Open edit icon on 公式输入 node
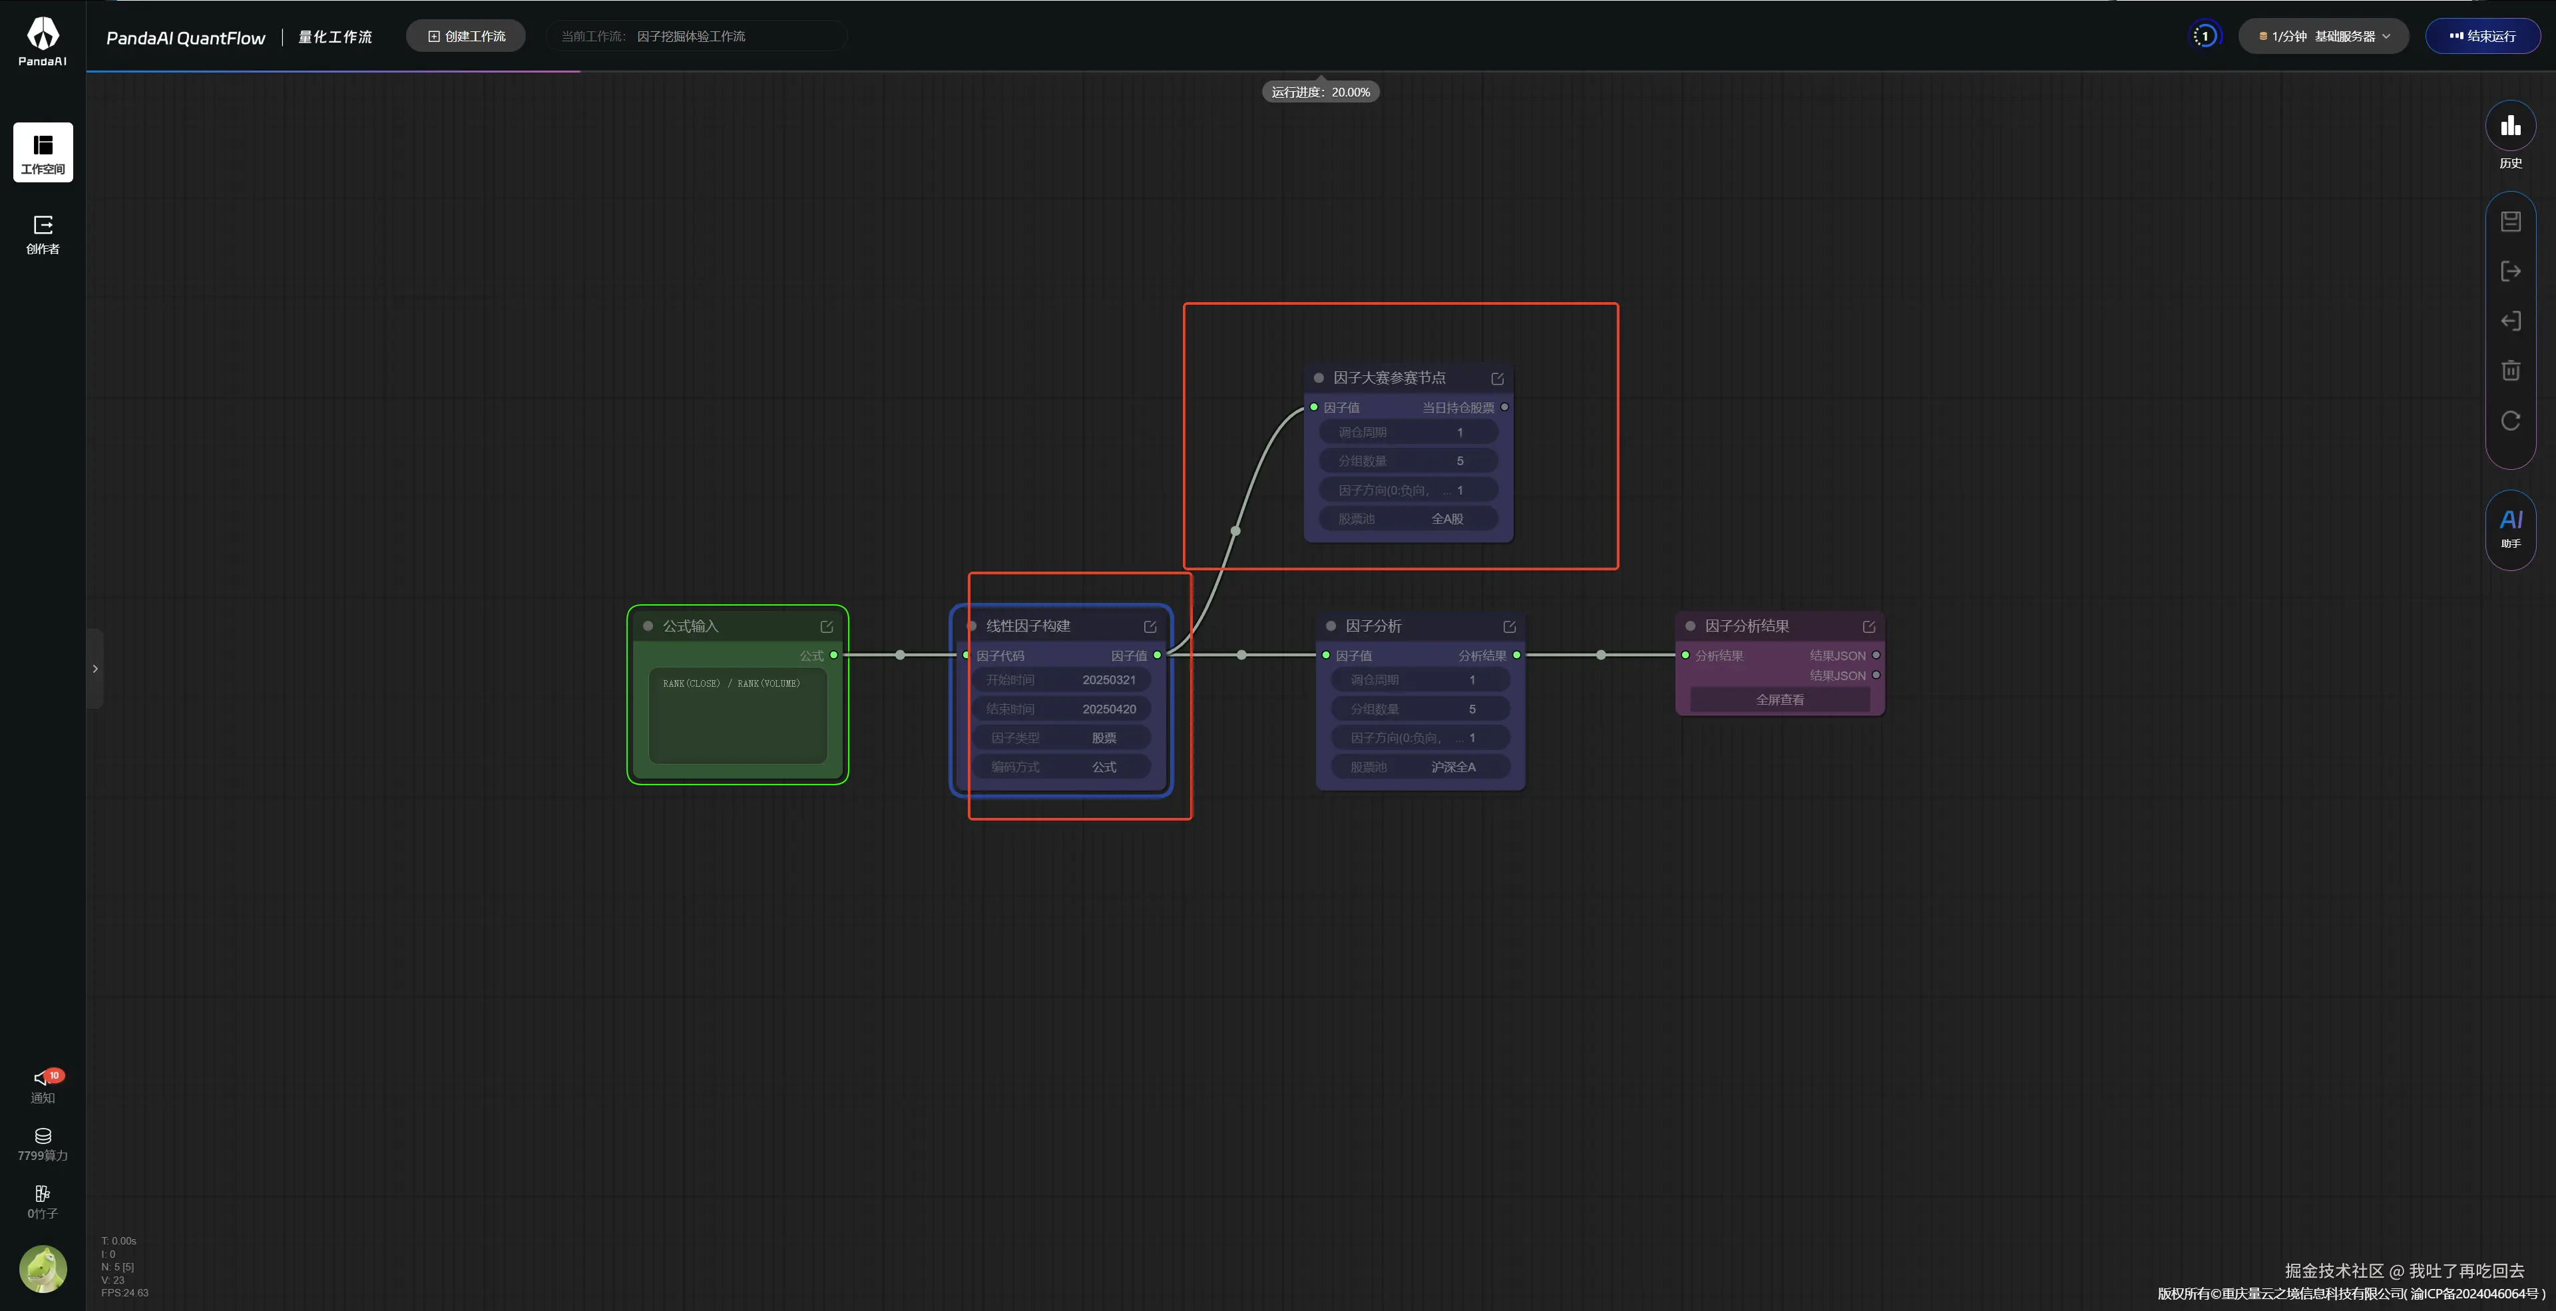Viewport: 2556px width, 1311px height. 827,627
